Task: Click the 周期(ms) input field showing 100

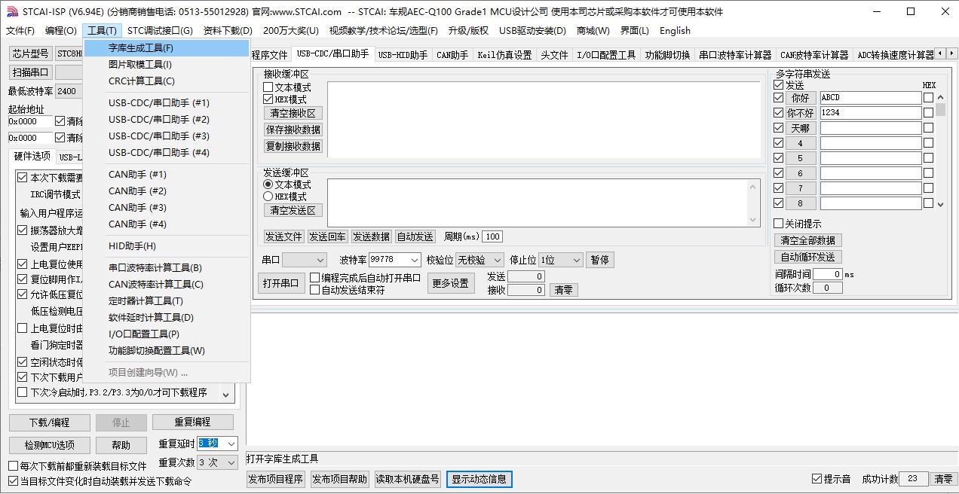Action: (x=492, y=236)
